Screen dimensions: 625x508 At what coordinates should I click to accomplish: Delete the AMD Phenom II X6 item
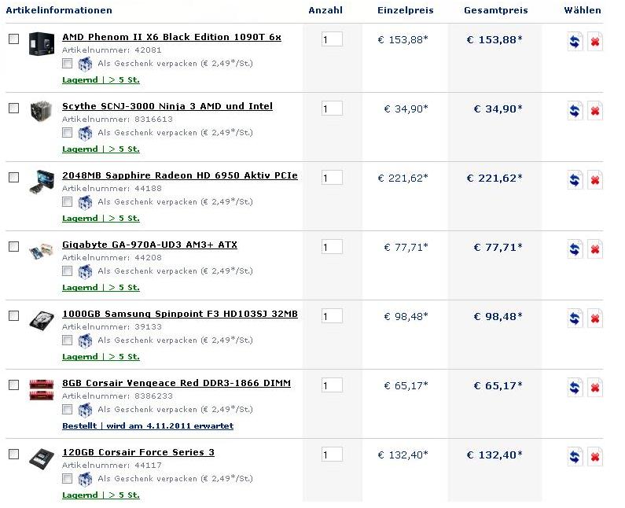pyautogui.click(x=594, y=42)
